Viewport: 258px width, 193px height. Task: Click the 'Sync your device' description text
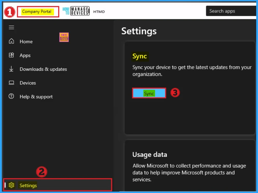pos(192,71)
